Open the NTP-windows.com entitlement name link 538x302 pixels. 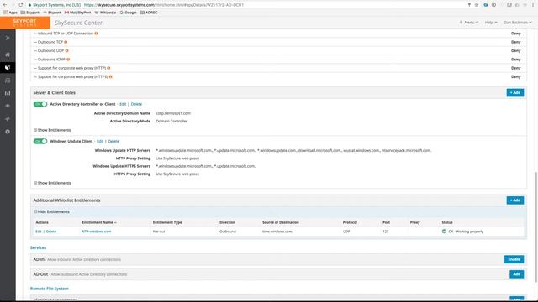(97, 232)
